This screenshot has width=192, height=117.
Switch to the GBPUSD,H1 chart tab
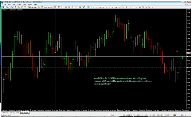[x=6, y=112]
